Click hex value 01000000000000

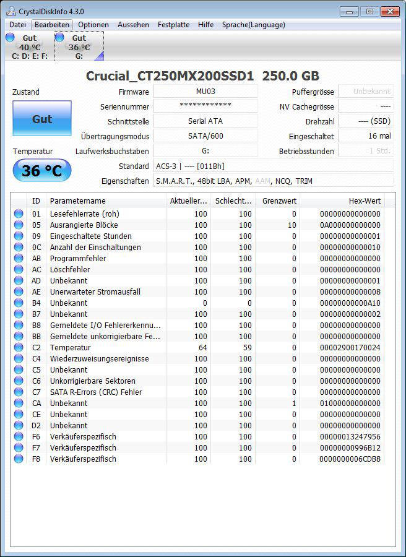click(350, 403)
